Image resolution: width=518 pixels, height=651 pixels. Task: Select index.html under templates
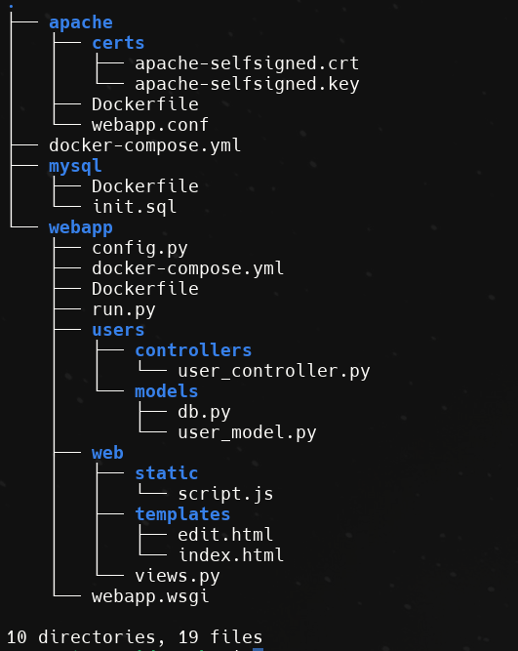[231, 555]
